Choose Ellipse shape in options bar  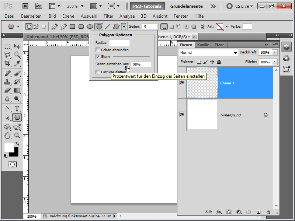tap(90, 27)
